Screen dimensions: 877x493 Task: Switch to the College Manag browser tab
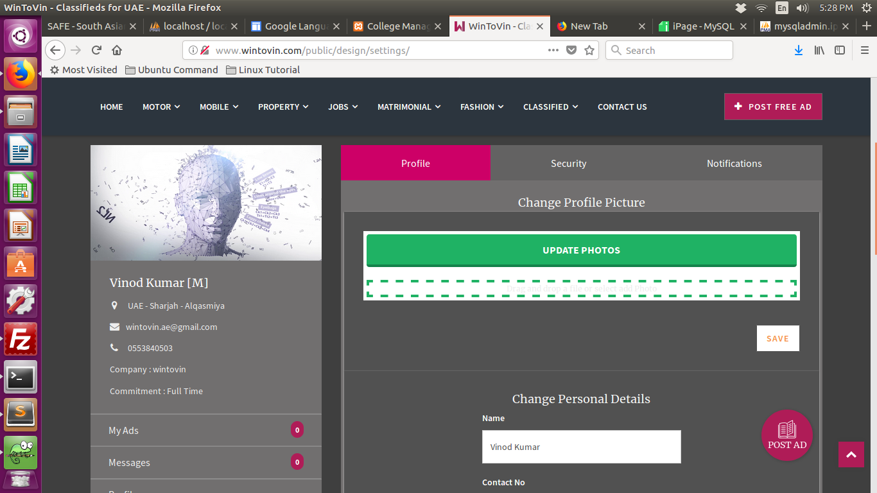397,26
